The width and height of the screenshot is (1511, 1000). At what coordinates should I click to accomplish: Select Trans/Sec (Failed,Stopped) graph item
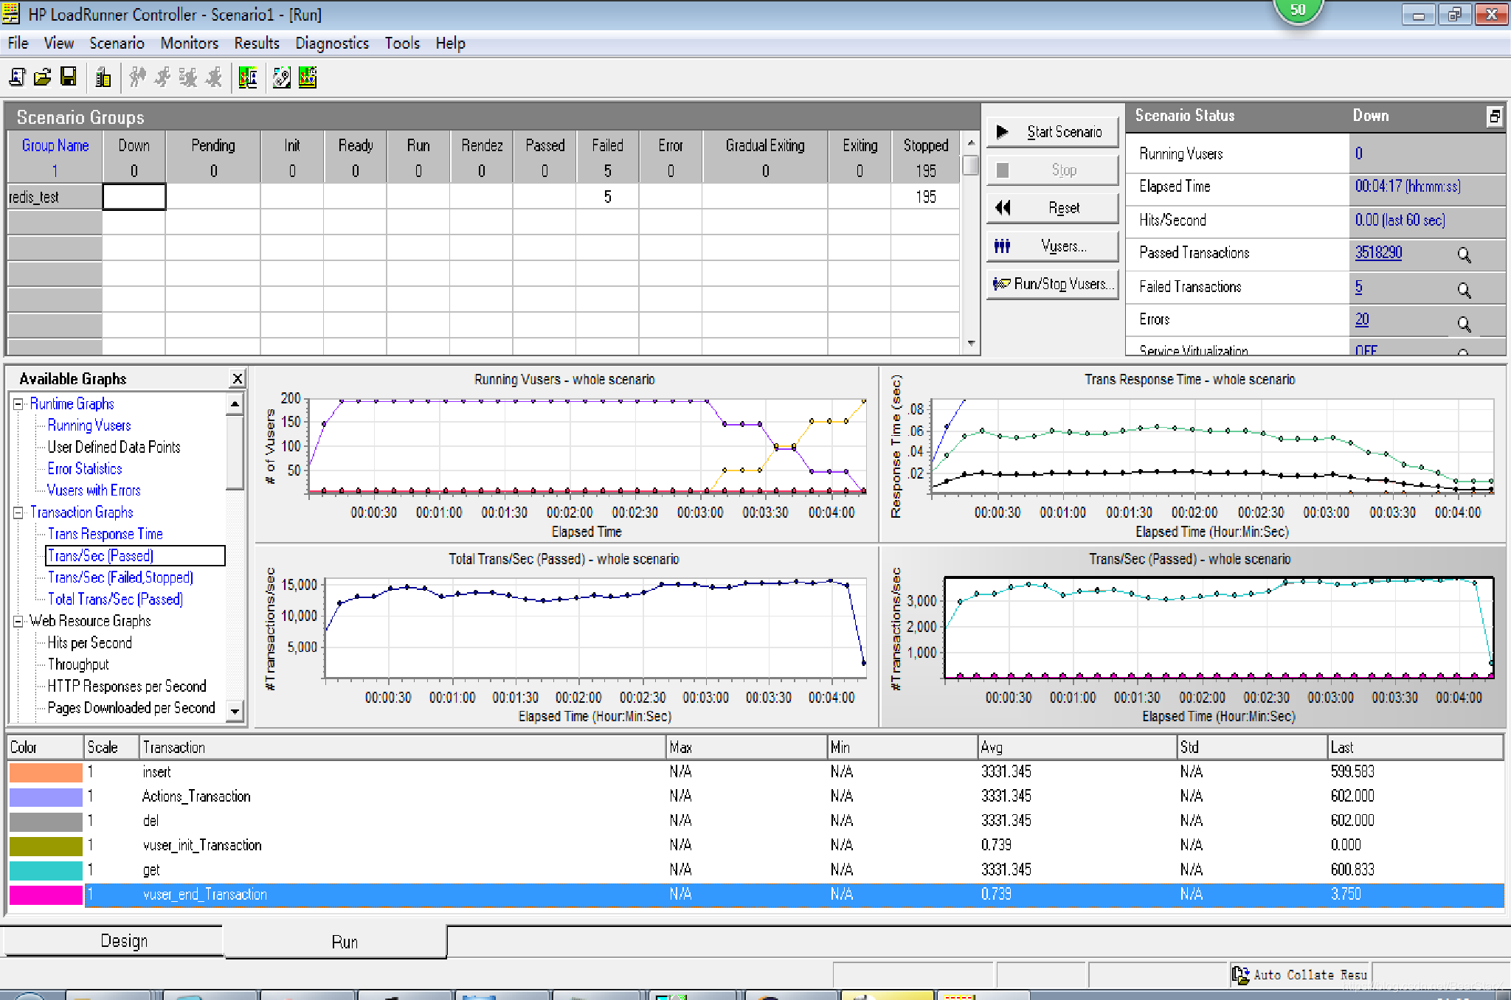[x=120, y=577]
